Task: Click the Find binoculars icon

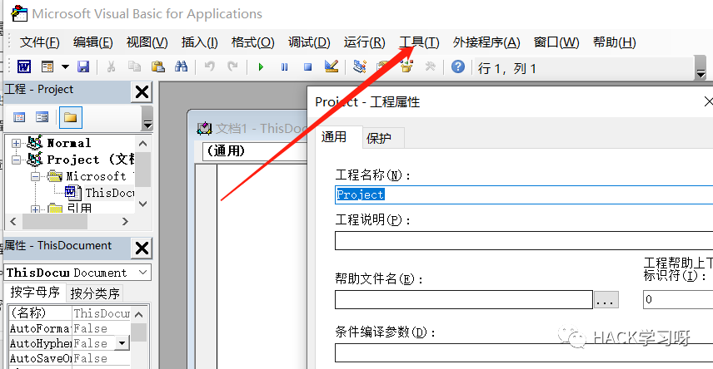Action: [x=181, y=66]
